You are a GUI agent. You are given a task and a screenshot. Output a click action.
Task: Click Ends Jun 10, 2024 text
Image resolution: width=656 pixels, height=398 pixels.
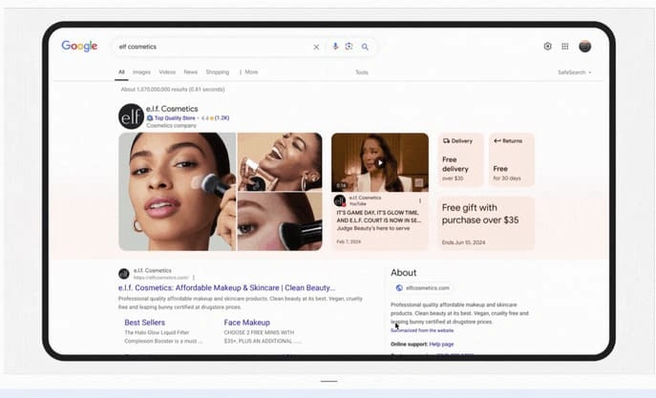click(x=463, y=242)
